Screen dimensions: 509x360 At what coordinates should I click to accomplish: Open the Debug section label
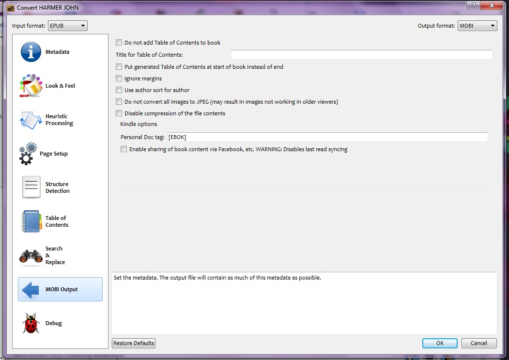pyautogui.click(x=54, y=323)
